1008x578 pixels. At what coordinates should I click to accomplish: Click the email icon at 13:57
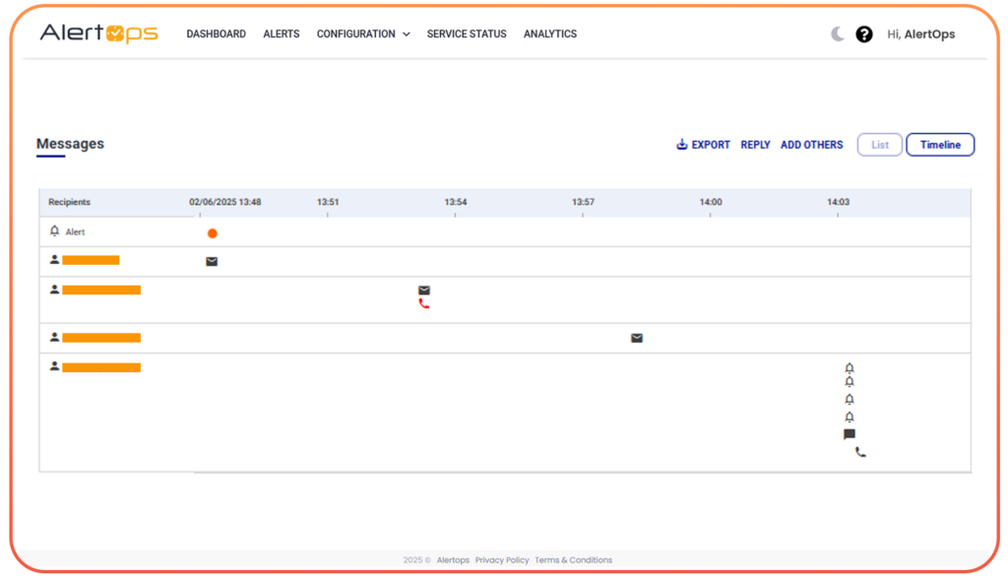tap(636, 337)
